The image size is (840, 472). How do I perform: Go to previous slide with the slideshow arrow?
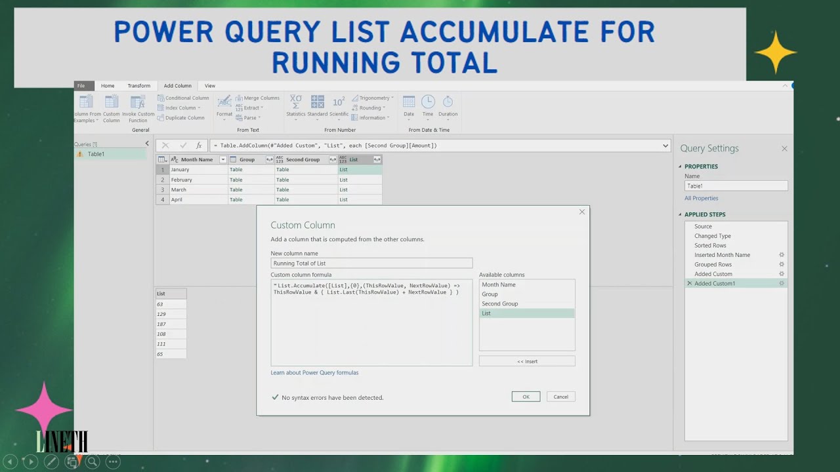tap(10, 462)
